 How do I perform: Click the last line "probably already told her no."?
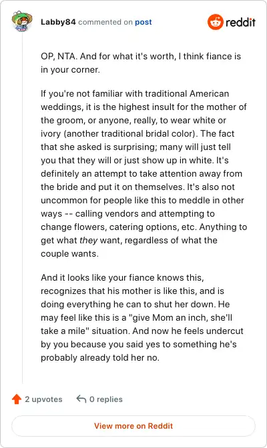tap(100, 357)
